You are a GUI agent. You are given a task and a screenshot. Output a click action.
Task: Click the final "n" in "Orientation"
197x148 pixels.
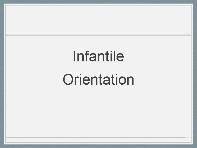[x=131, y=80]
